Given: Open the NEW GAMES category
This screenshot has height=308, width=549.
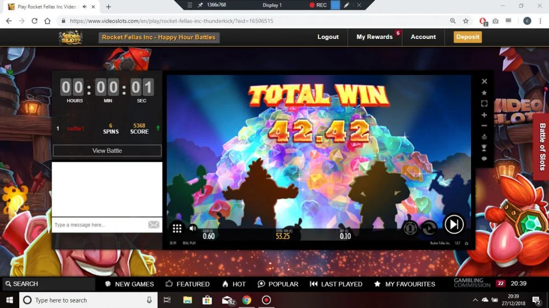Looking at the screenshot, I should pyautogui.click(x=129, y=284).
